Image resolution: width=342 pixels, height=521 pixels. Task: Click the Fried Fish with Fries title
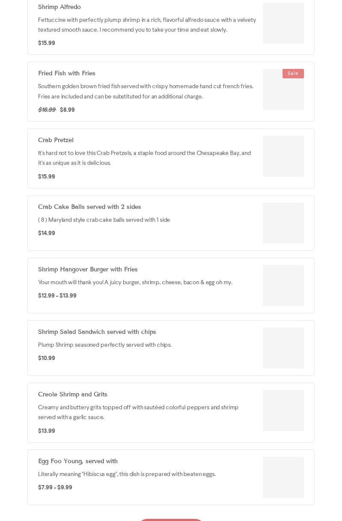coord(67,73)
